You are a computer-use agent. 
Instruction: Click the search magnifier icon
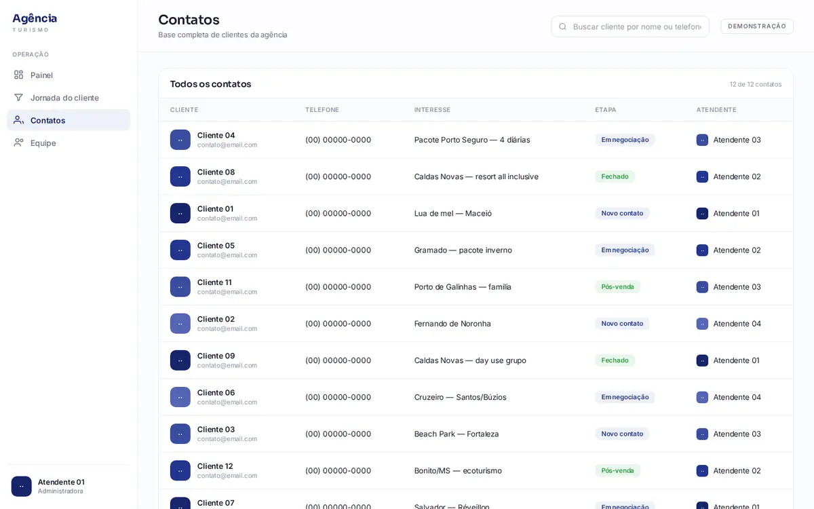pyautogui.click(x=562, y=26)
